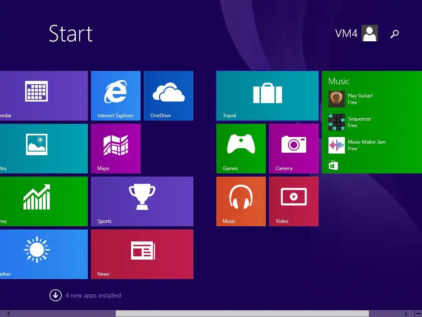Click 'Sequencer' text in Music tile
Screen dimensions: 422x317
359,119
